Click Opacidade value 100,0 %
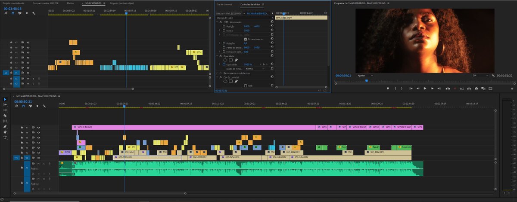 (x=248, y=64)
